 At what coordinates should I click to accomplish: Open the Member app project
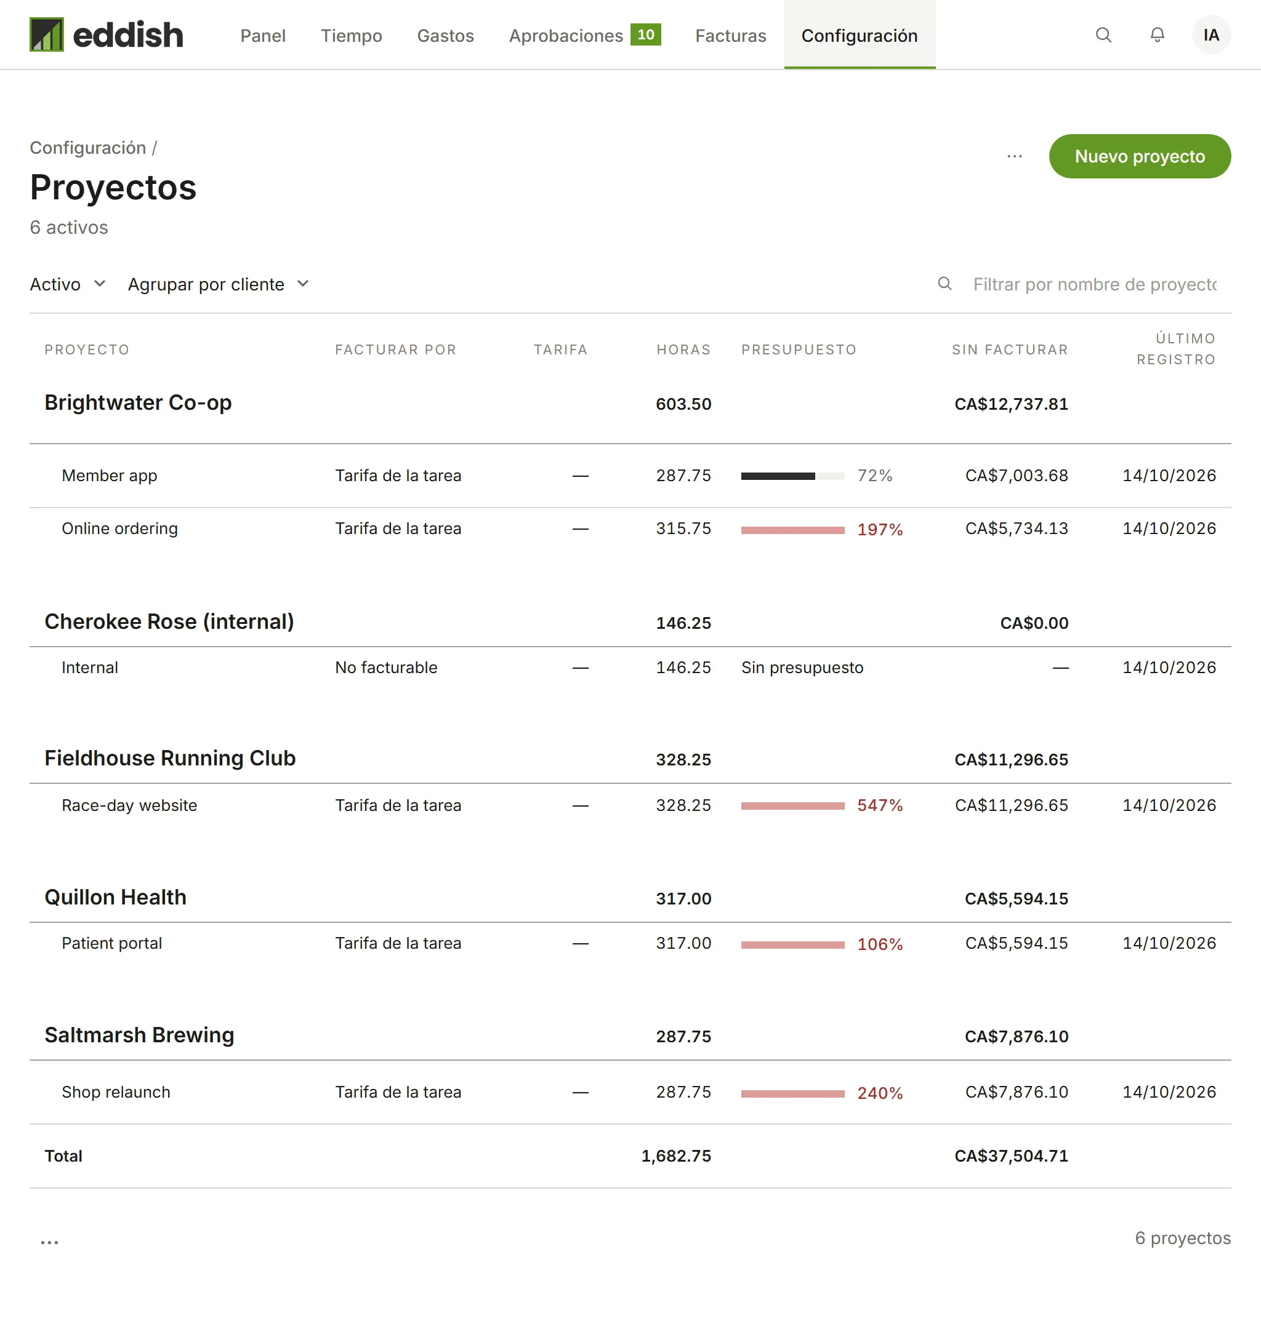pyautogui.click(x=110, y=476)
